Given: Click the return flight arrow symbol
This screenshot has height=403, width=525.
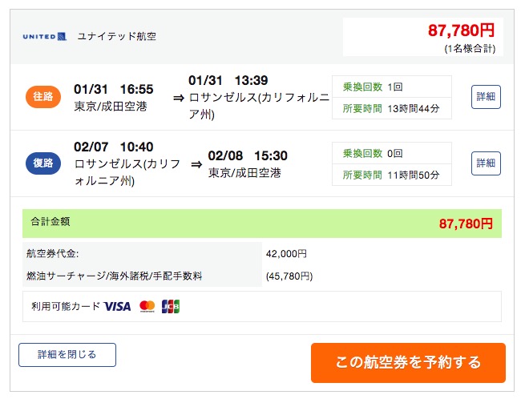Looking at the screenshot, I should pyautogui.click(x=196, y=164).
